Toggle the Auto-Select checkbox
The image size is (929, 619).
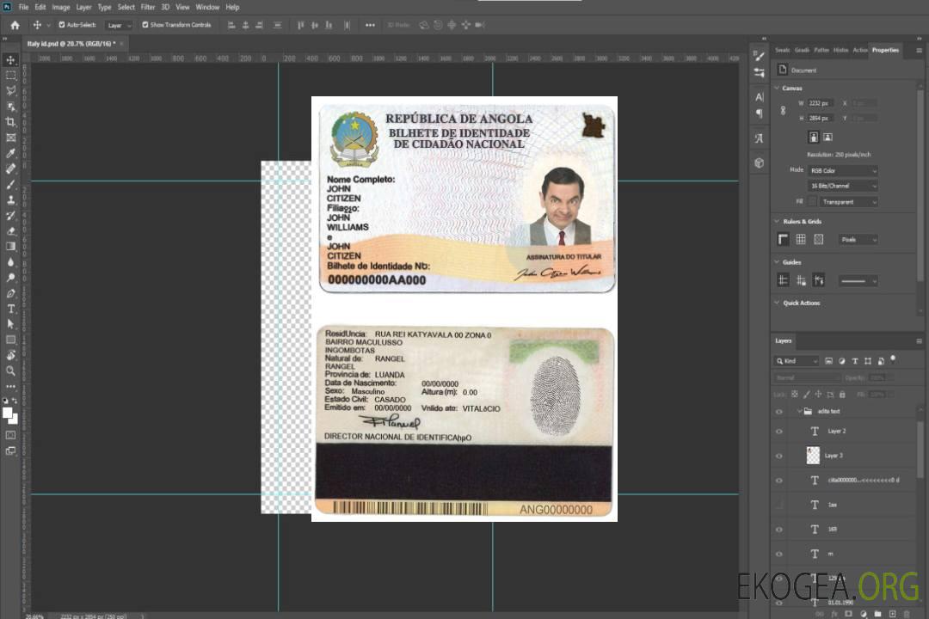click(x=62, y=25)
